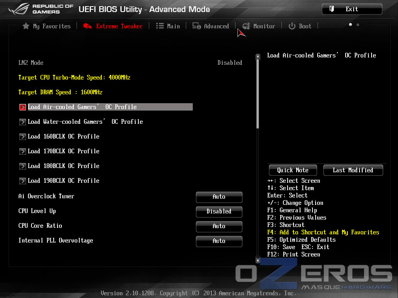Click arrow icon for Air-cooled Gamers' OC Profile
The height and width of the screenshot is (298, 398).
click(x=23, y=107)
